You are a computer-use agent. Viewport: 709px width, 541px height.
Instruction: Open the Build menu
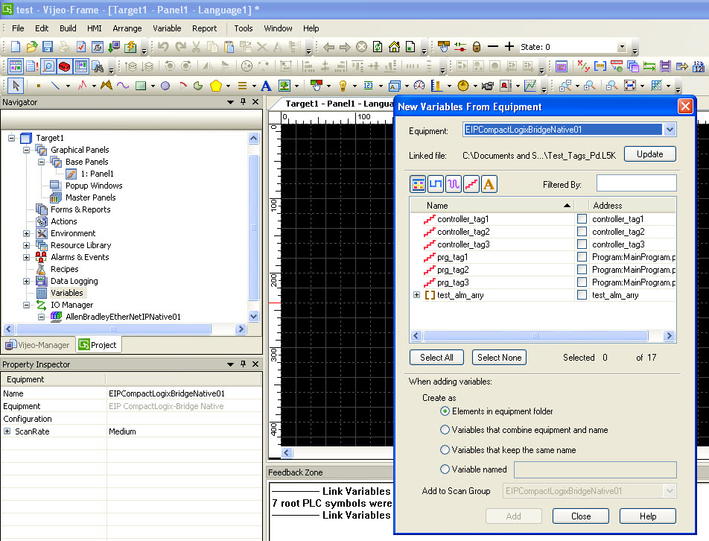tap(68, 28)
